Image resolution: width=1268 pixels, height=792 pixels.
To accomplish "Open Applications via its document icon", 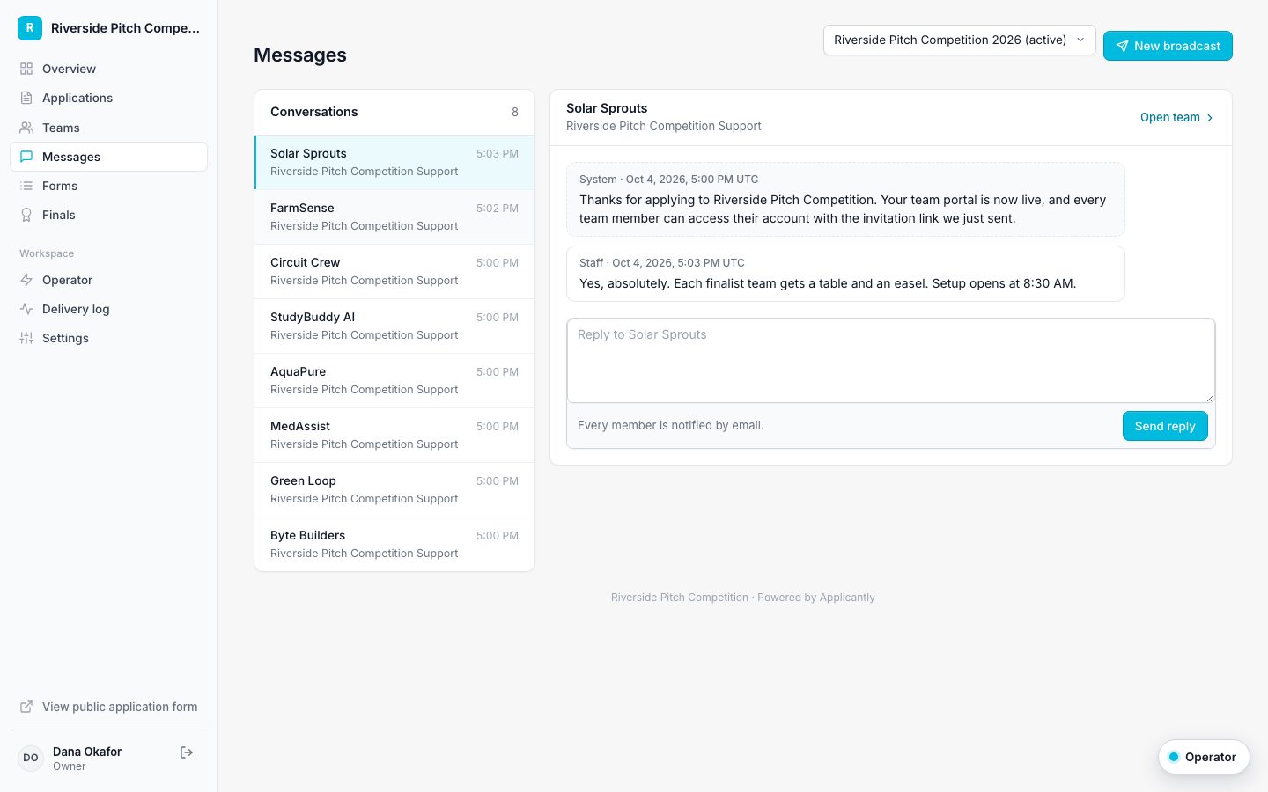I will 26,98.
